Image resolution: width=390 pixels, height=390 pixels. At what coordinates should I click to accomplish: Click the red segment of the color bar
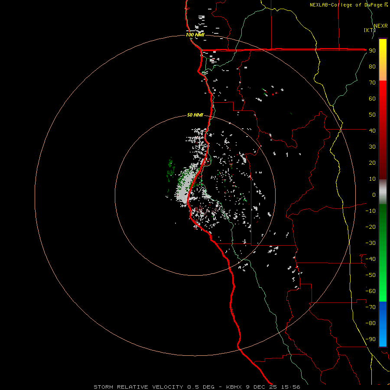point(383,130)
